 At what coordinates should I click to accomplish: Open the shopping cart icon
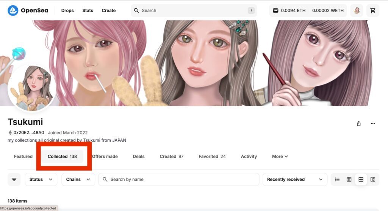372,11
